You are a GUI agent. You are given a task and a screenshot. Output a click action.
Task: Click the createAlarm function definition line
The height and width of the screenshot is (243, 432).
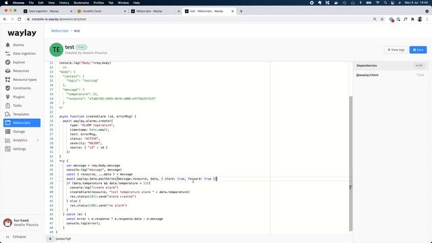(x=97, y=117)
